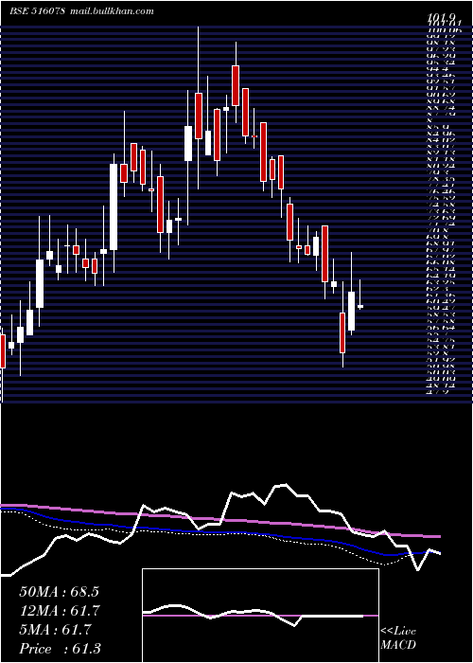
Task: Click the '<<Live MACD' label
Action: click(x=398, y=638)
